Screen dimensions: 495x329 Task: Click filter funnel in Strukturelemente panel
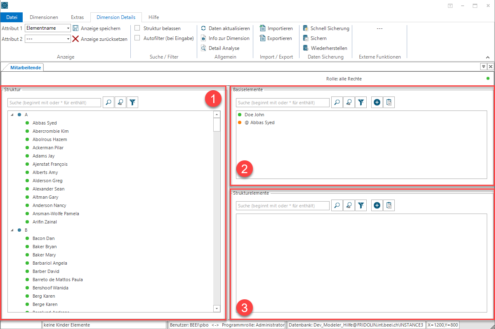point(361,205)
